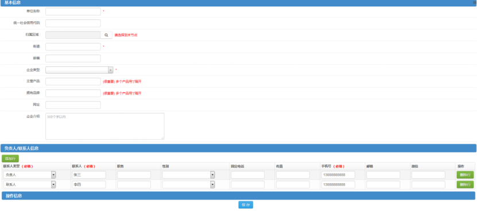477x213 pixels.
Task: Delete the 李四 row with 删除行
Action: pyautogui.click(x=465, y=184)
